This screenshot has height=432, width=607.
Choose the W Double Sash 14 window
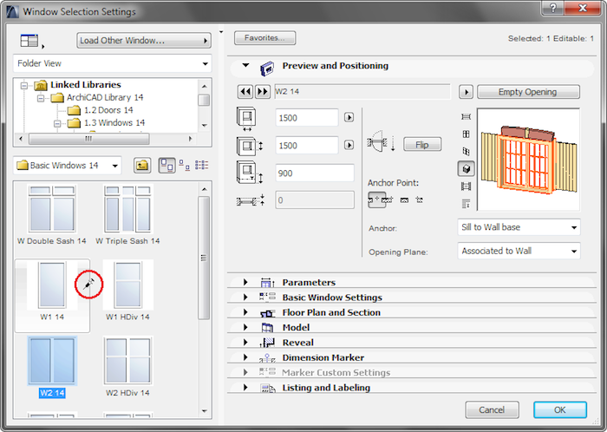(52, 215)
